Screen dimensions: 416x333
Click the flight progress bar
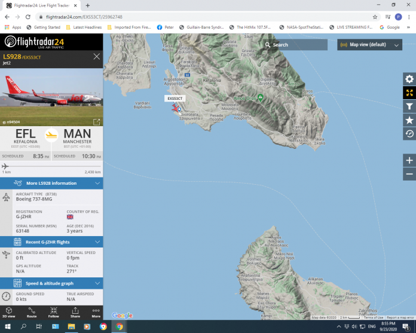pyautogui.click(x=51, y=166)
